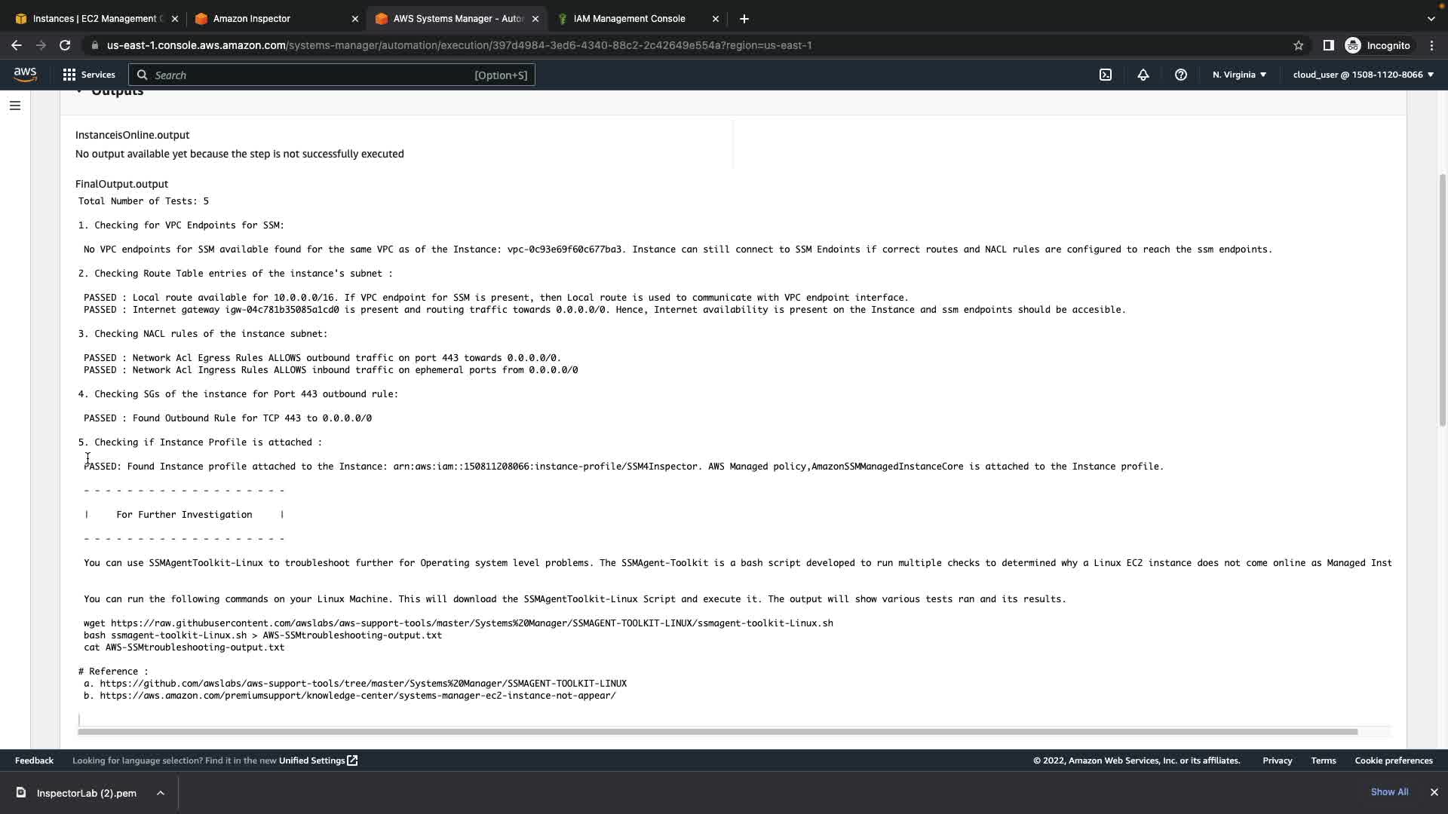Image resolution: width=1448 pixels, height=814 pixels.
Task: Open the Services grid menu
Action: tap(89, 75)
